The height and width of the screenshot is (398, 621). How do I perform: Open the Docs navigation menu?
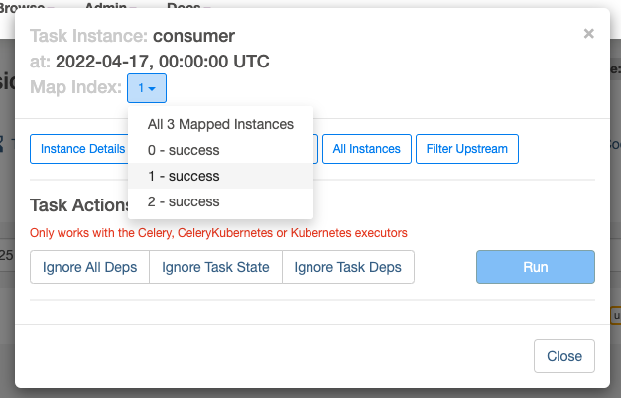tap(188, 5)
